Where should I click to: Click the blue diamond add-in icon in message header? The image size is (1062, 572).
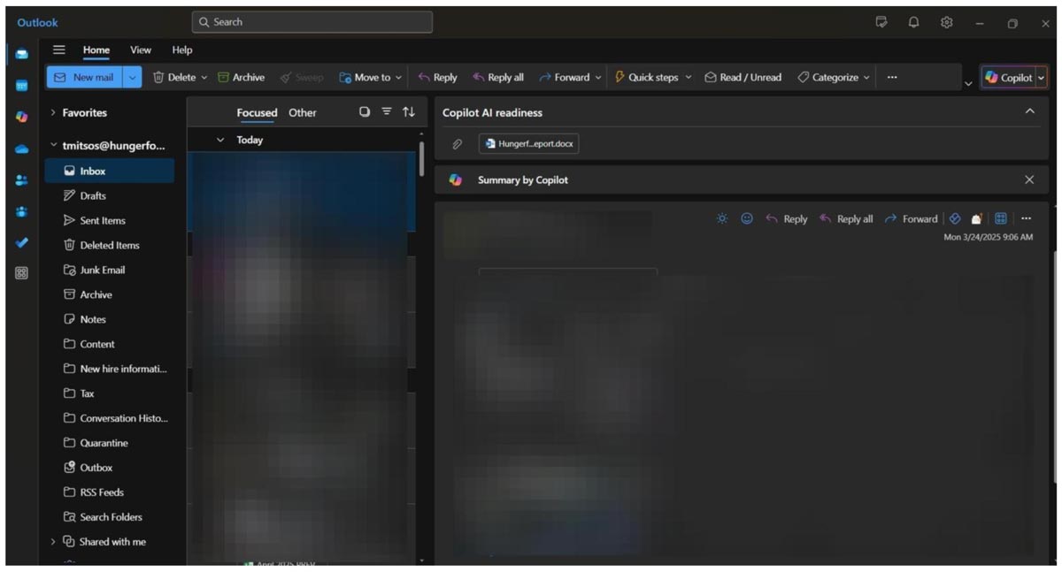[x=955, y=219]
